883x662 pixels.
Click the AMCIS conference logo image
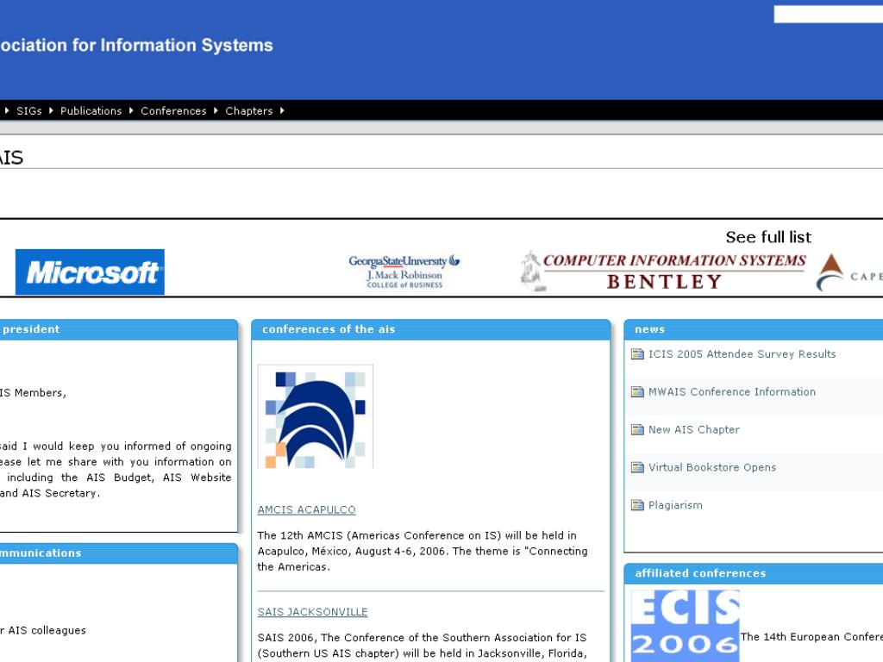tap(316, 416)
